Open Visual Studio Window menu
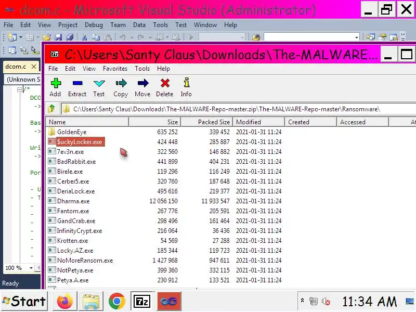The height and width of the screenshot is (312, 416). [x=205, y=25]
